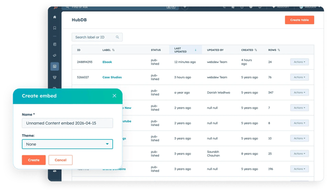Open the Marketing megaphone icon in the sidebar
Screen dimensions: 329x192
point(54,55)
